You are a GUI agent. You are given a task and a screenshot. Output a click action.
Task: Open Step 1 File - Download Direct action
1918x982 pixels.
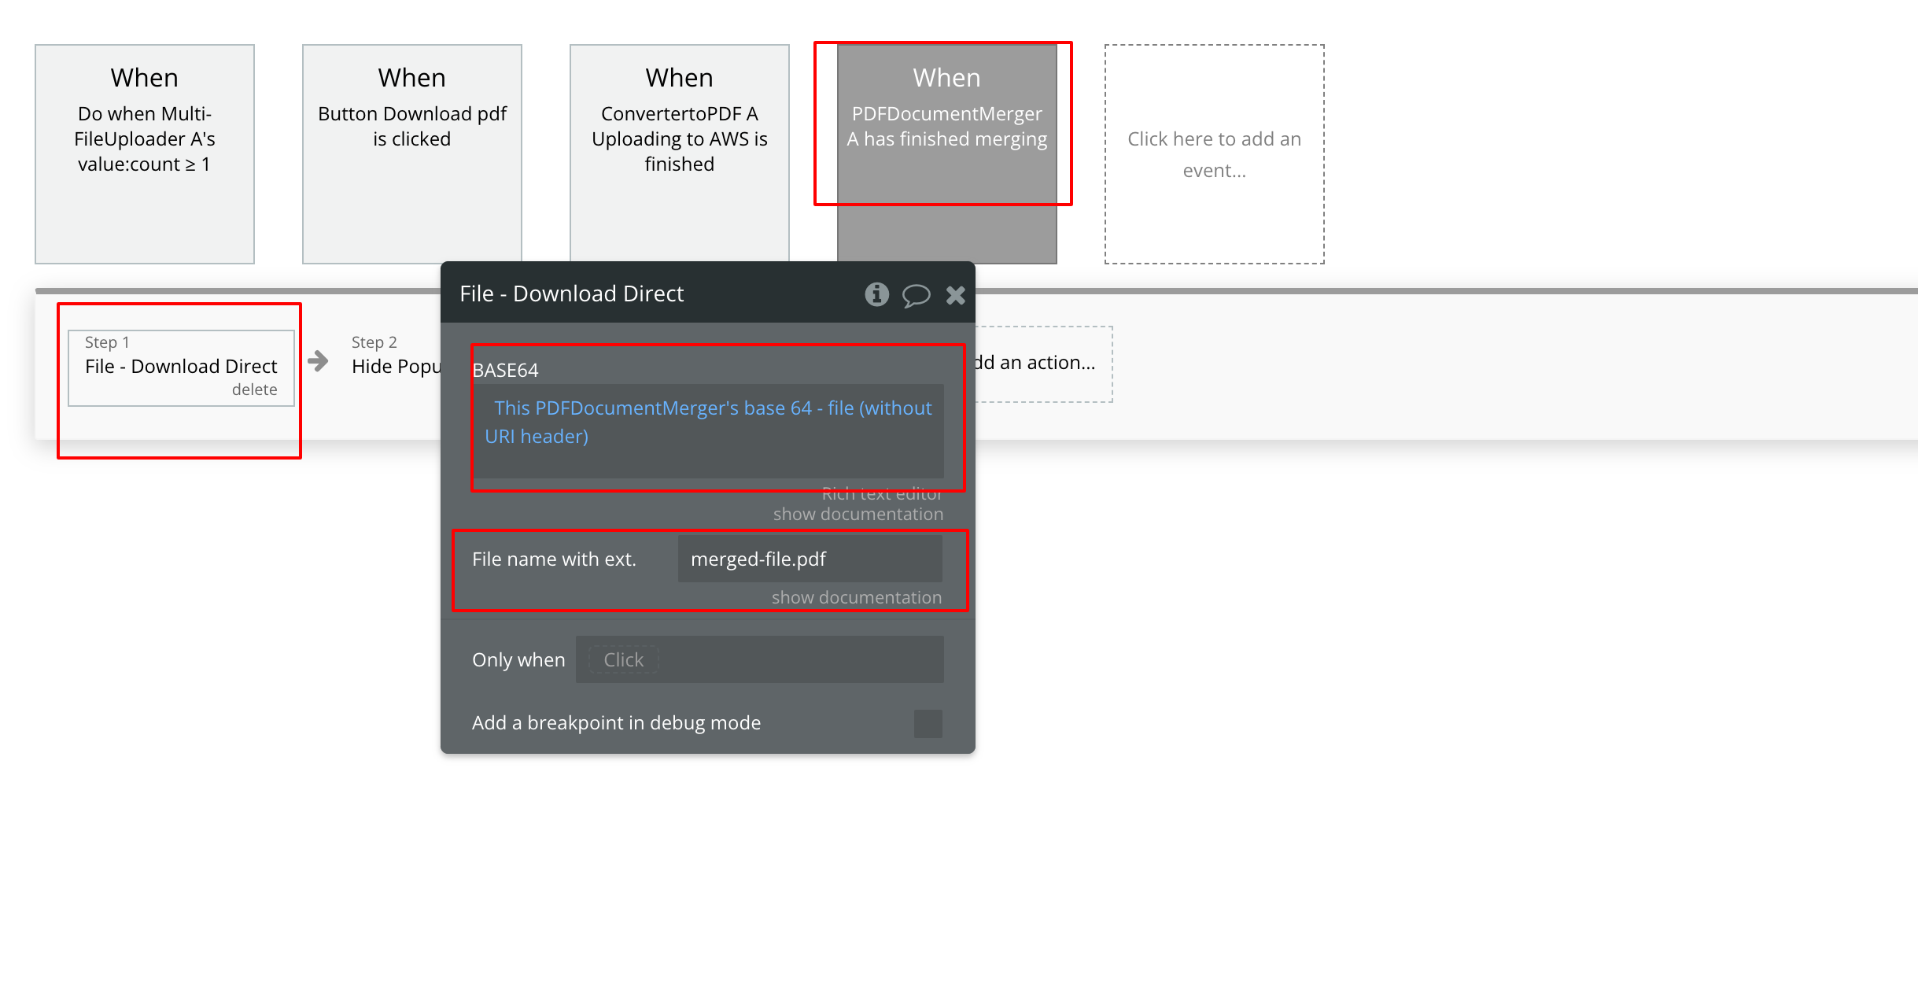pos(181,367)
